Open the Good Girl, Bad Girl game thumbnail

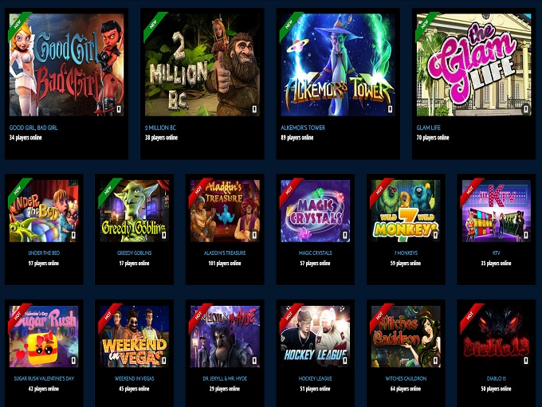pos(66,65)
